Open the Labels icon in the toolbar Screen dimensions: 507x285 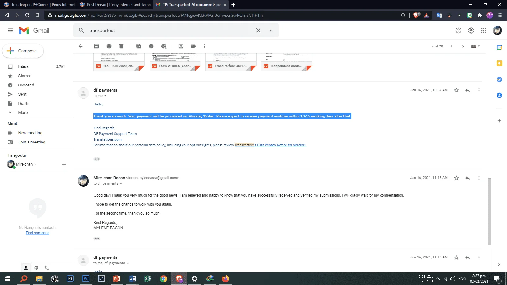pyautogui.click(x=193, y=46)
